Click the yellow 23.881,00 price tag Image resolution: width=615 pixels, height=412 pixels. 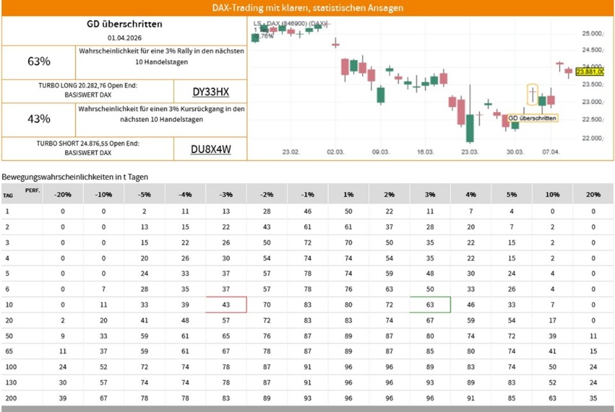(590, 72)
